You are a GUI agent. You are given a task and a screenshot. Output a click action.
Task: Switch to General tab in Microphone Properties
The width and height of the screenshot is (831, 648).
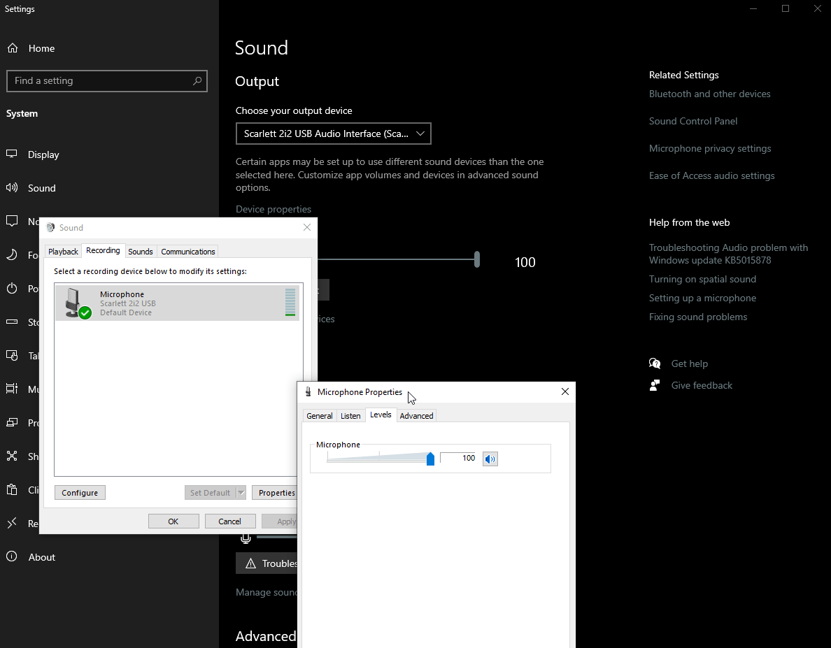pyautogui.click(x=320, y=416)
